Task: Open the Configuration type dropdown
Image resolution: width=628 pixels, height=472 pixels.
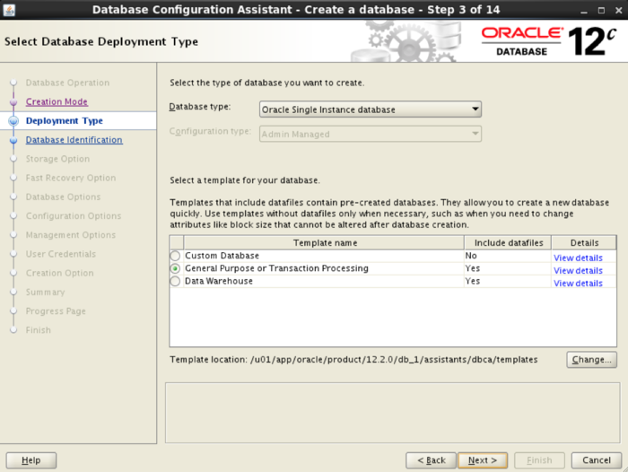Action: [370, 134]
